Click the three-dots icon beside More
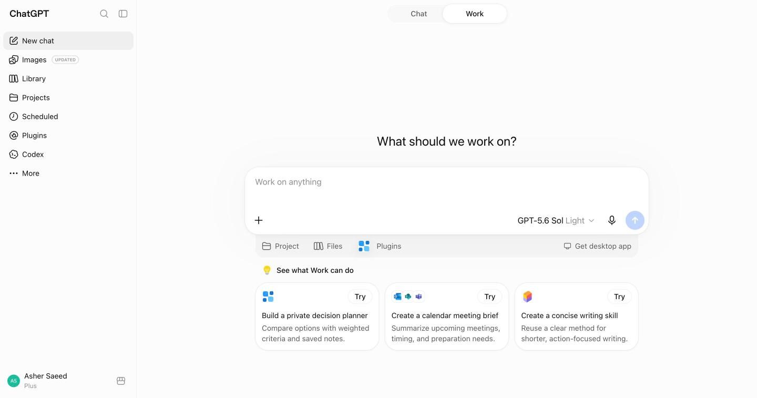Screen dimensions: 757x398 point(14,173)
